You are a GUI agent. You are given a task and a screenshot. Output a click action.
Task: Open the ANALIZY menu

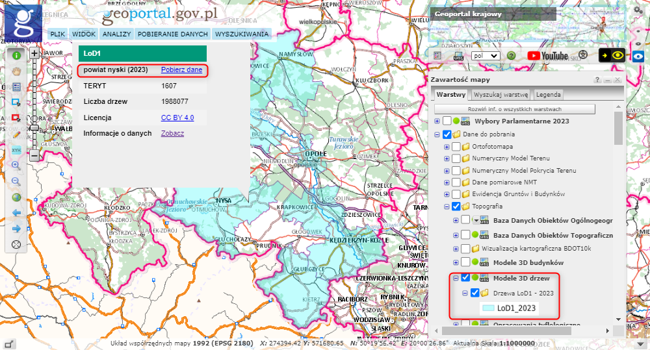click(117, 34)
